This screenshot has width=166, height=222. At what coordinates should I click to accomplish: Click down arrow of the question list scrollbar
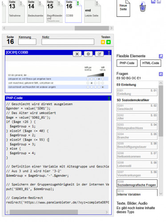point(161,194)
